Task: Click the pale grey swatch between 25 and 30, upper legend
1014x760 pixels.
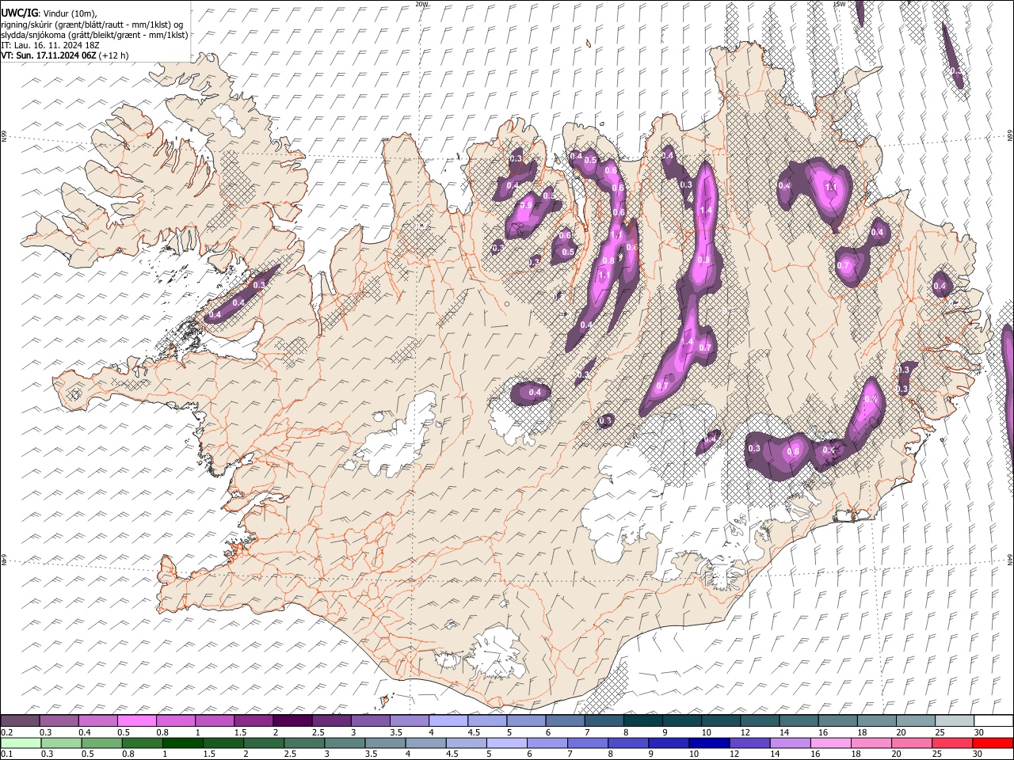Action: click(x=953, y=721)
